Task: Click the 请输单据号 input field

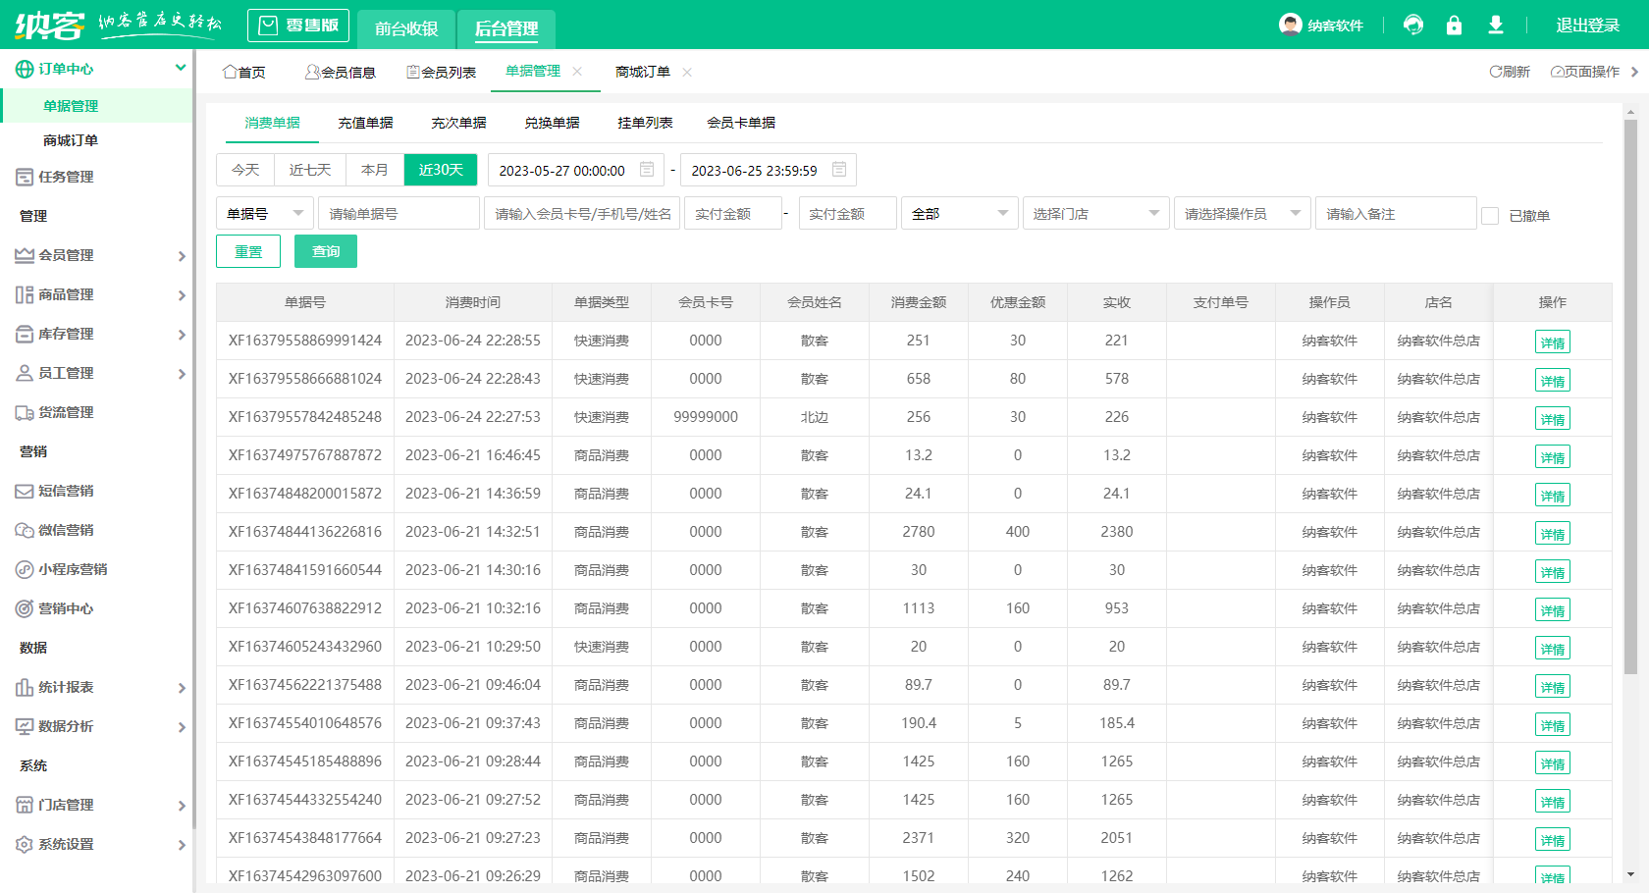Action: point(399,213)
